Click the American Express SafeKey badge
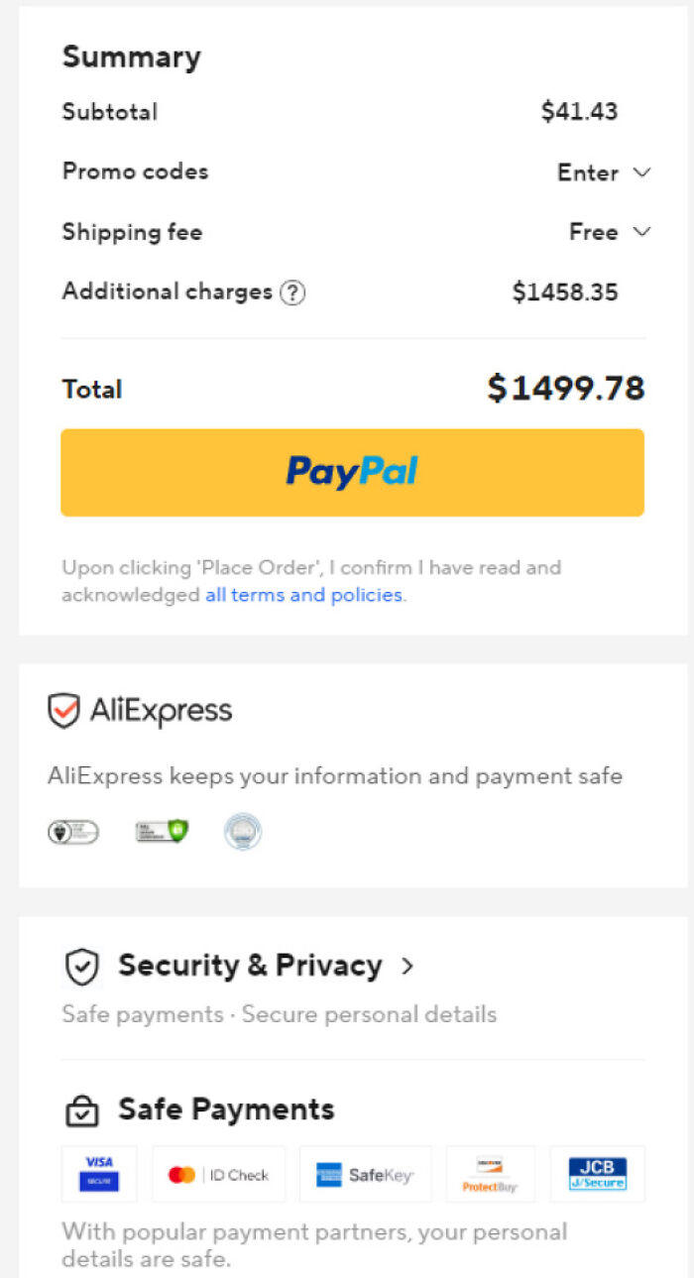Image resolution: width=694 pixels, height=1278 pixels. 365,1175
